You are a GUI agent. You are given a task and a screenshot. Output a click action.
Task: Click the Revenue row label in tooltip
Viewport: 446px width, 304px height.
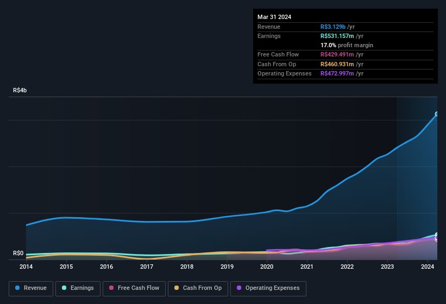pos(269,27)
